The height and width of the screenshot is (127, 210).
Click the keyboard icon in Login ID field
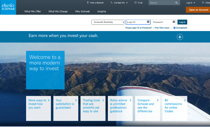tap(148, 22)
